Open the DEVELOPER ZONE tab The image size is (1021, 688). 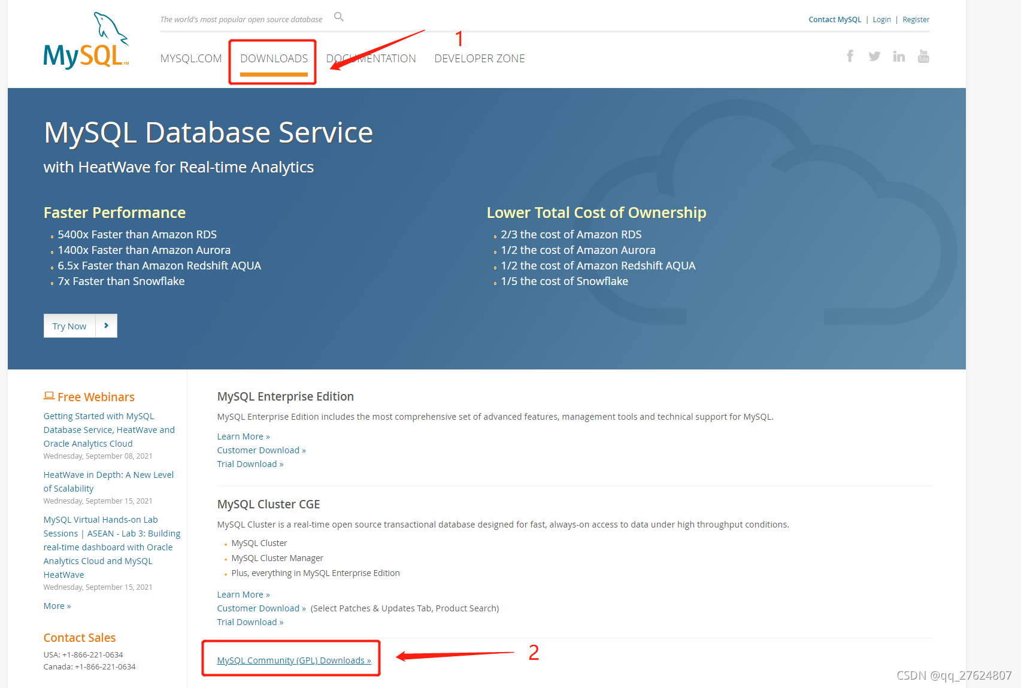(480, 59)
